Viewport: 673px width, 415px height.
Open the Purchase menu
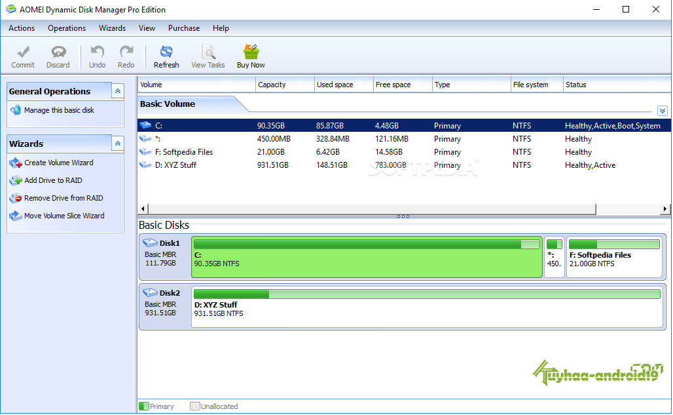[x=184, y=28]
